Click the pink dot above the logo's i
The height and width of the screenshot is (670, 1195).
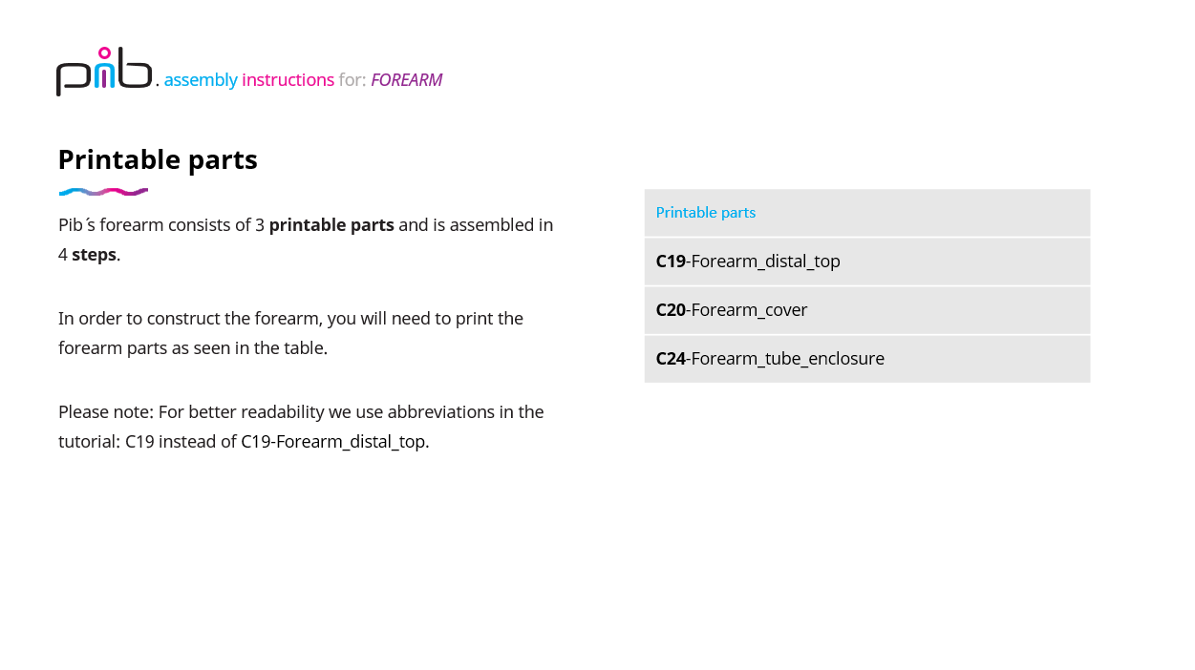(104, 52)
